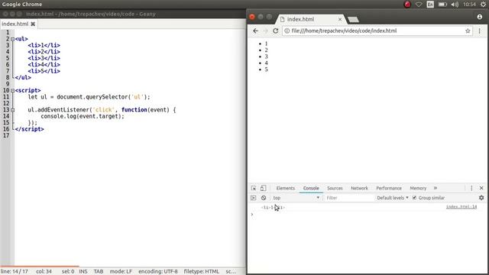The image size is (489, 275).
Task: Open the top context dropdown
Action: coord(296,198)
